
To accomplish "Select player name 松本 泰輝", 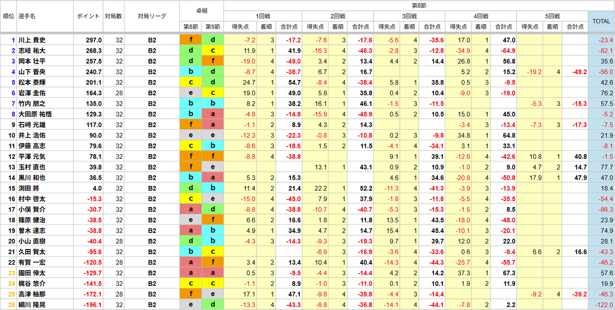I will [x=32, y=82].
